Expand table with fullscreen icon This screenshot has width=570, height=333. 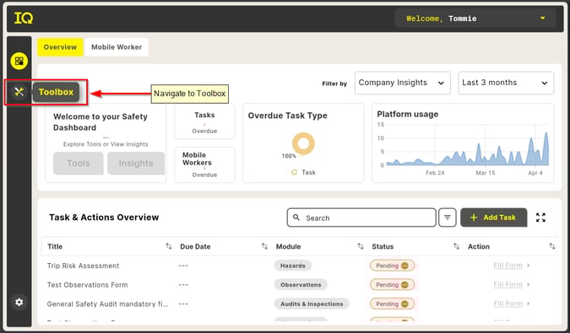[x=540, y=218]
